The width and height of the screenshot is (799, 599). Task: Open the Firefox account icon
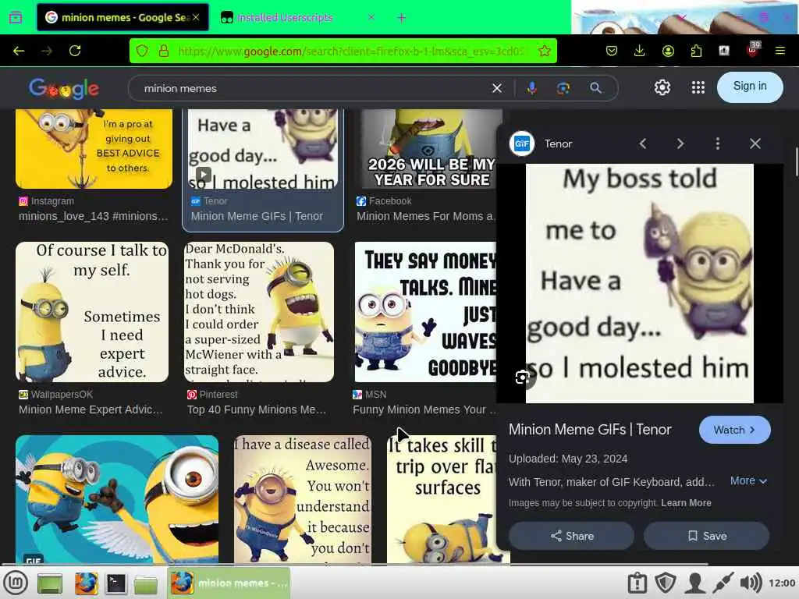click(x=668, y=51)
